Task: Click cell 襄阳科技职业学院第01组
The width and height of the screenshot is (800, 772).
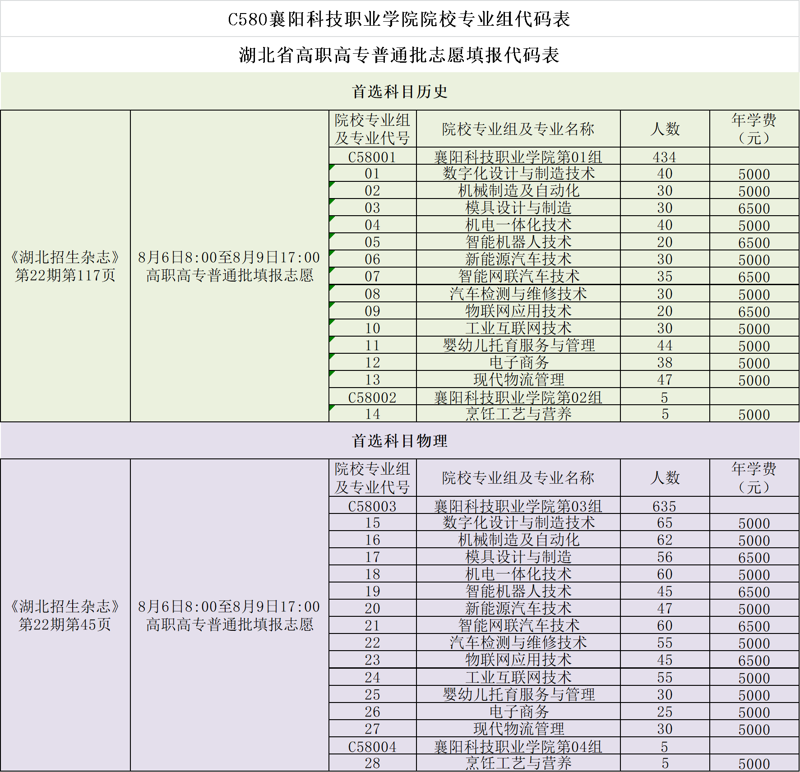Action: 518,157
